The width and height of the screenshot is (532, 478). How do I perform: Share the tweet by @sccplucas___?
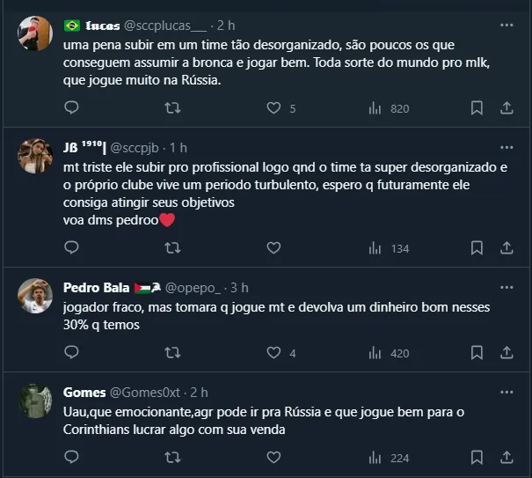(506, 108)
